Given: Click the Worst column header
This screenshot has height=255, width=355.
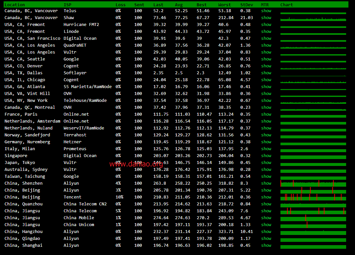Looking at the screenshot, I should pos(224,5).
